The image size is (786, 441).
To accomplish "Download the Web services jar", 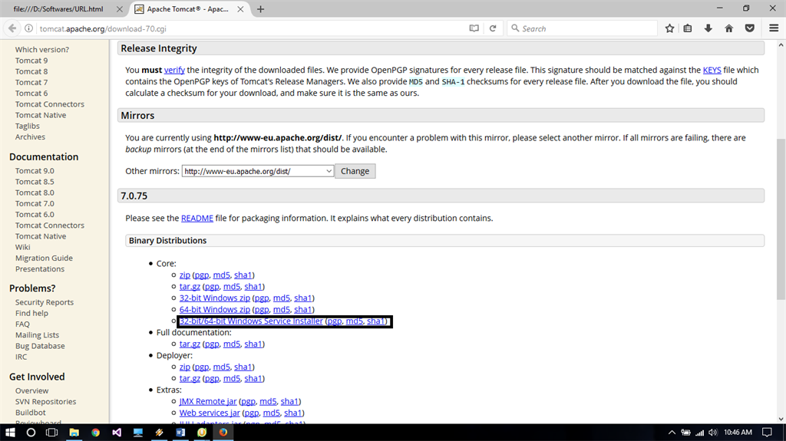I will click(x=210, y=413).
